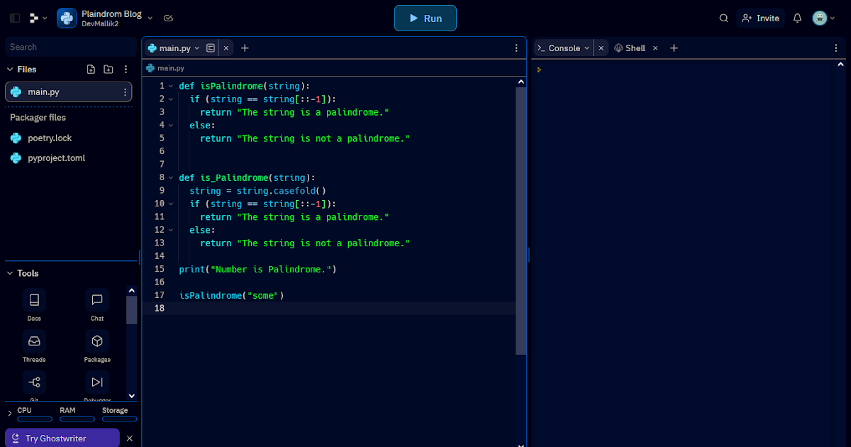Click Tools scrollbar down arrow

(131, 395)
